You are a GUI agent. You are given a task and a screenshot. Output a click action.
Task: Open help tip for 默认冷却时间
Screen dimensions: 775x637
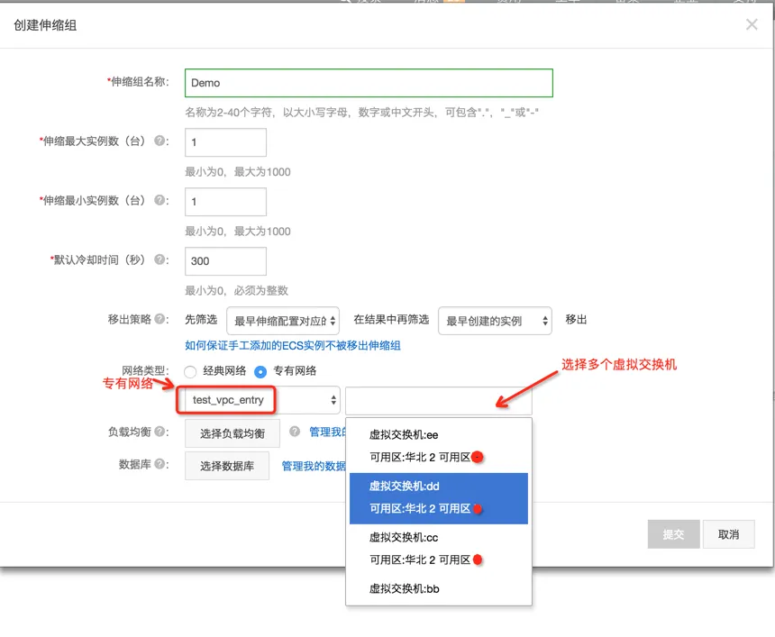click(x=161, y=259)
